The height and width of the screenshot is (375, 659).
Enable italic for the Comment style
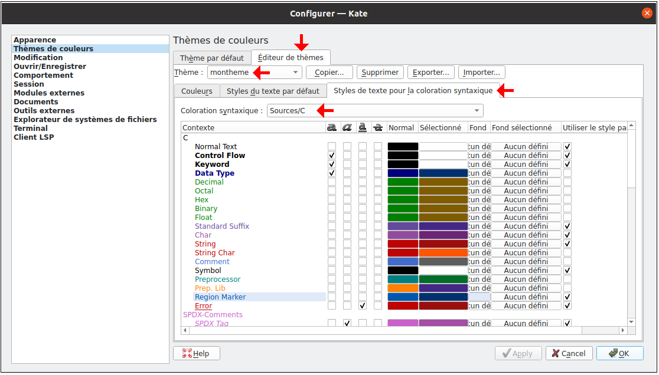click(347, 261)
